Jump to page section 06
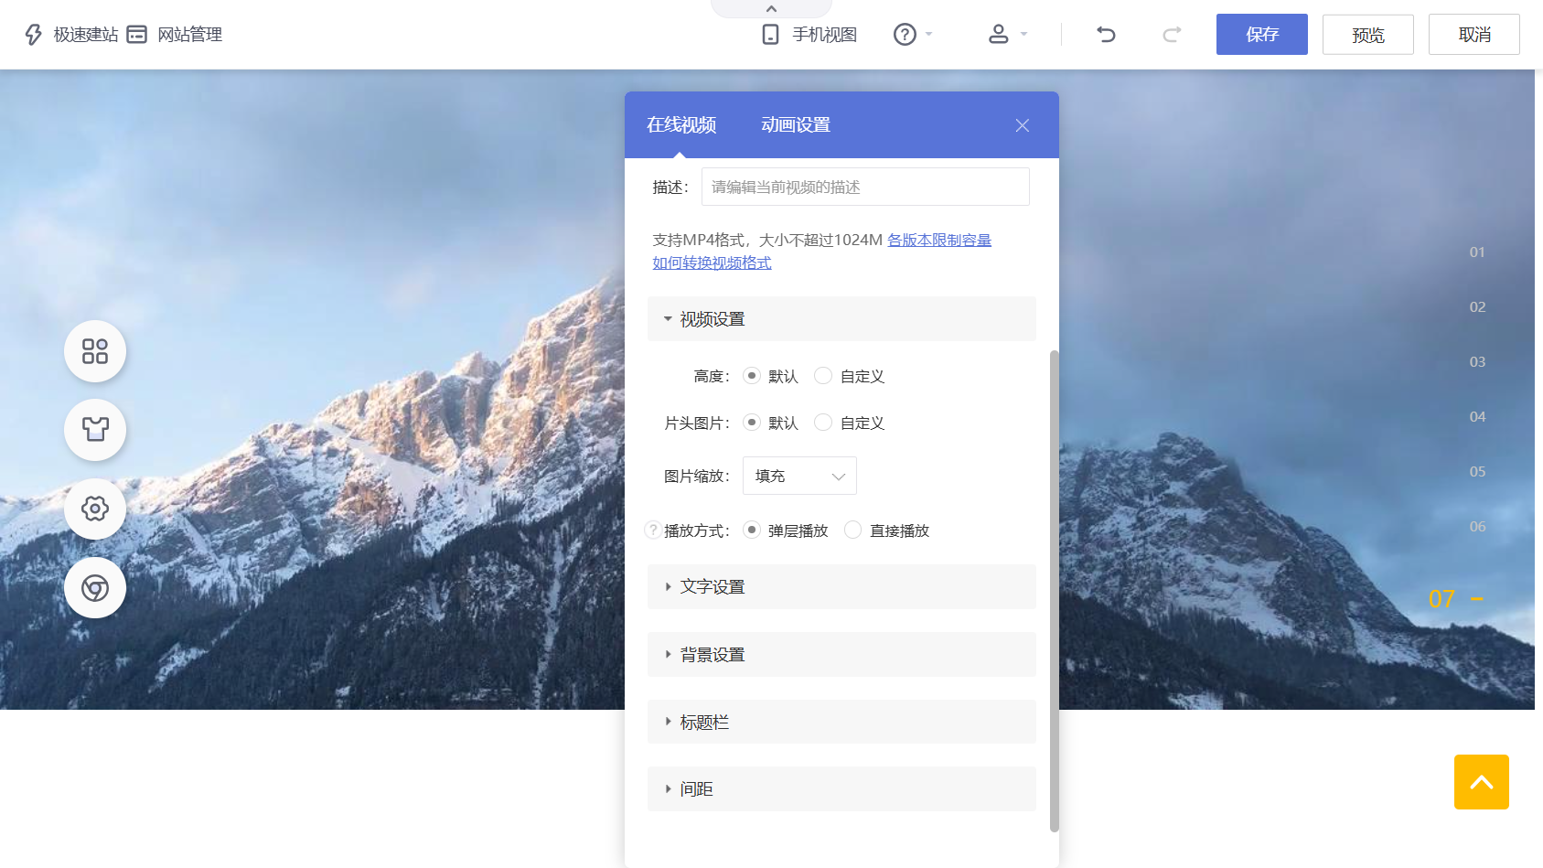 [x=1477, y=526]
